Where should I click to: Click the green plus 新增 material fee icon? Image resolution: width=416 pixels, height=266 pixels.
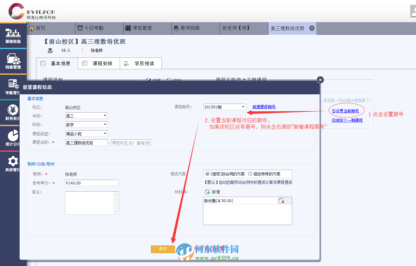click(x=208, y=192)
